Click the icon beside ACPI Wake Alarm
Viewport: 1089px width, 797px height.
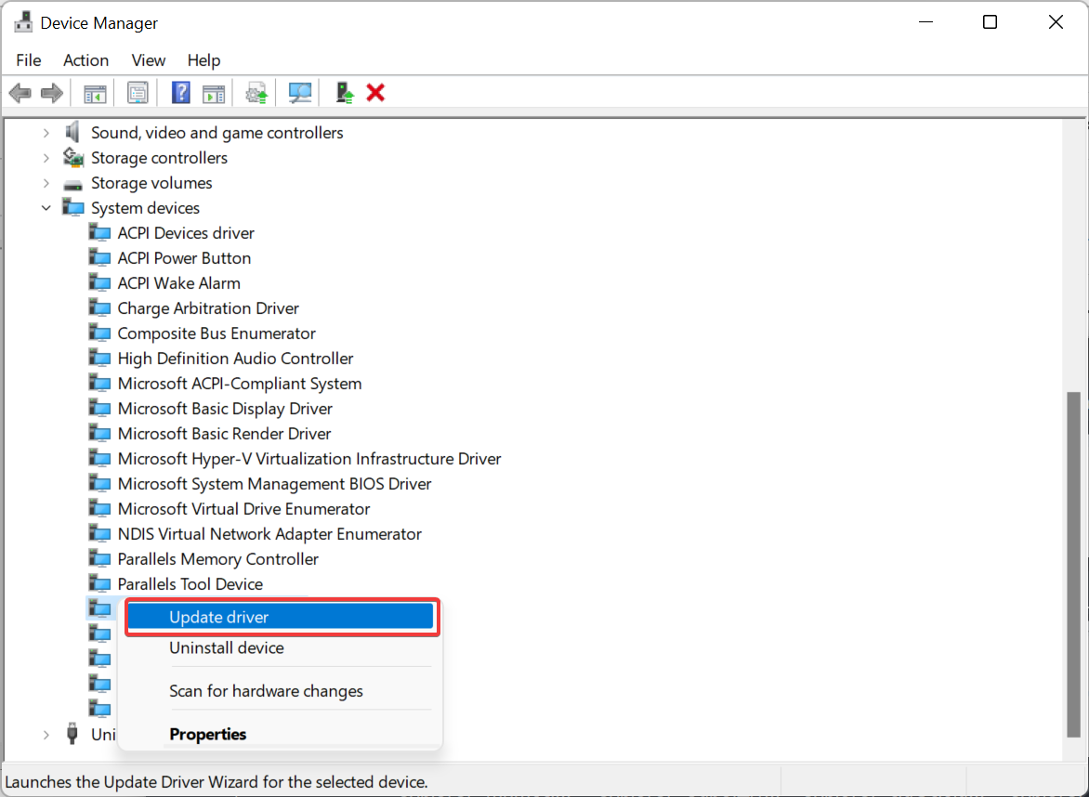point(100,282)
